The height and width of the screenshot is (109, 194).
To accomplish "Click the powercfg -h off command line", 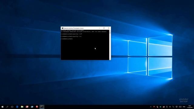I will [72, 34].
